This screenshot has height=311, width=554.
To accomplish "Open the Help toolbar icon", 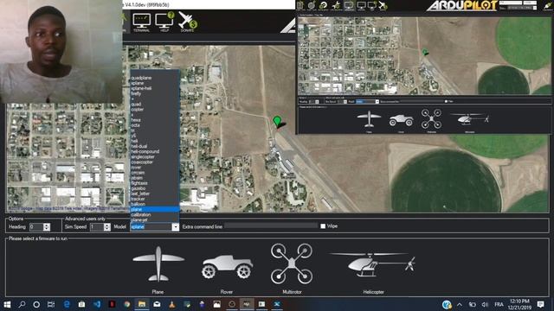I will [x=164, y=22].
